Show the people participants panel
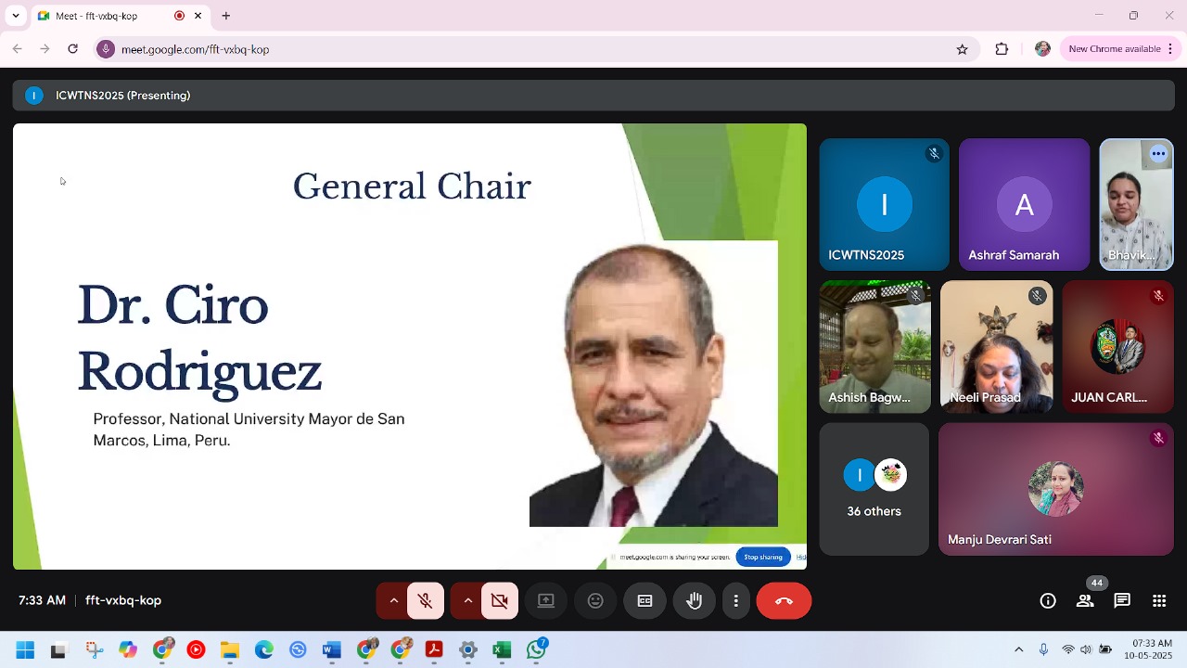The width and height of the screenshot is (1187, 668). pos(1085,601)
